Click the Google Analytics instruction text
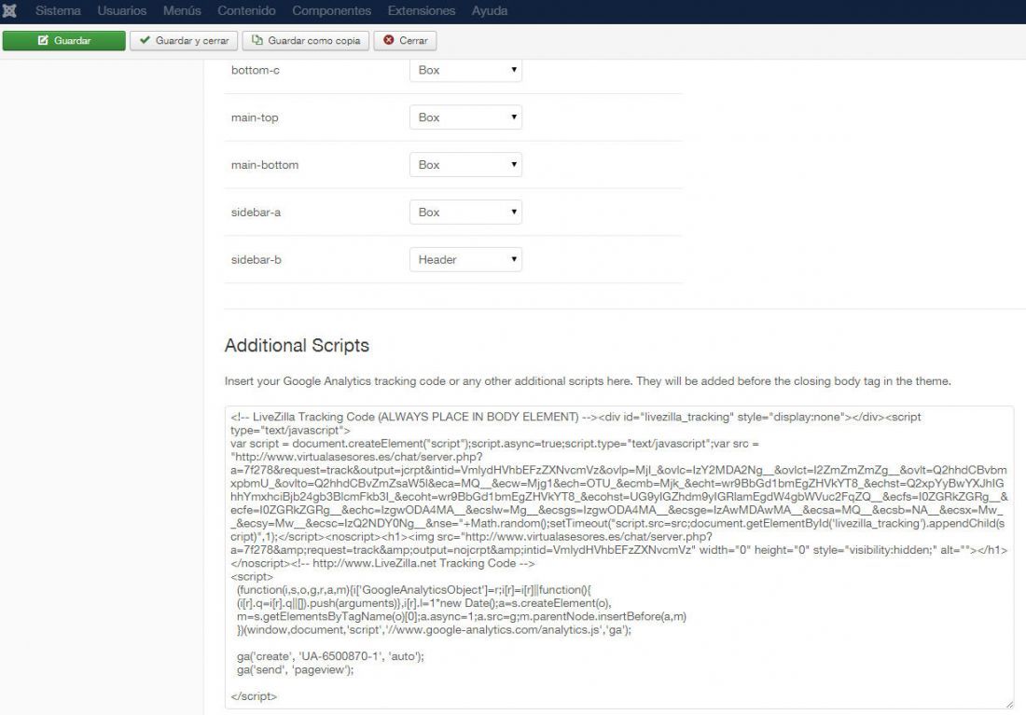This screenshot has height=715, width=1026. 588,381
